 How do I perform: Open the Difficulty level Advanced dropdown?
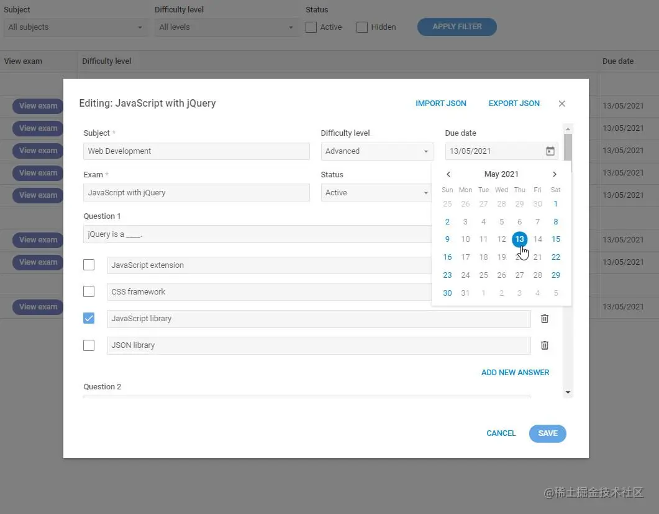click(377, 151)
